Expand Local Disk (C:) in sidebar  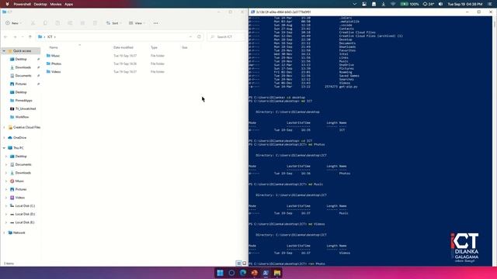click(x=6, y=206)
